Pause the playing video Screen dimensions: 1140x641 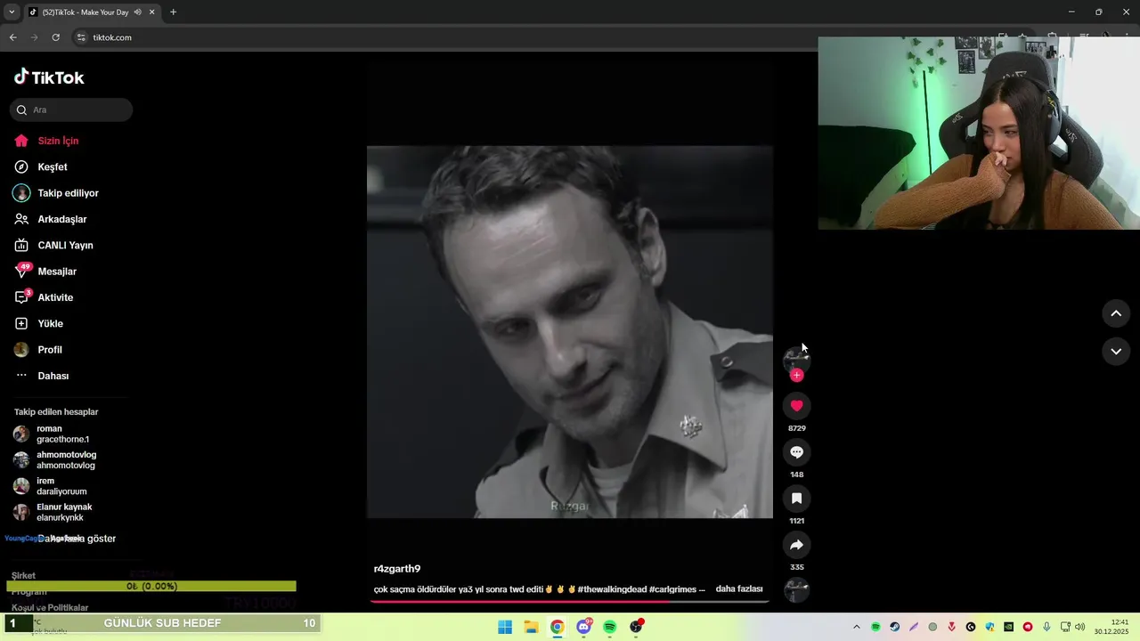[570, 332]
